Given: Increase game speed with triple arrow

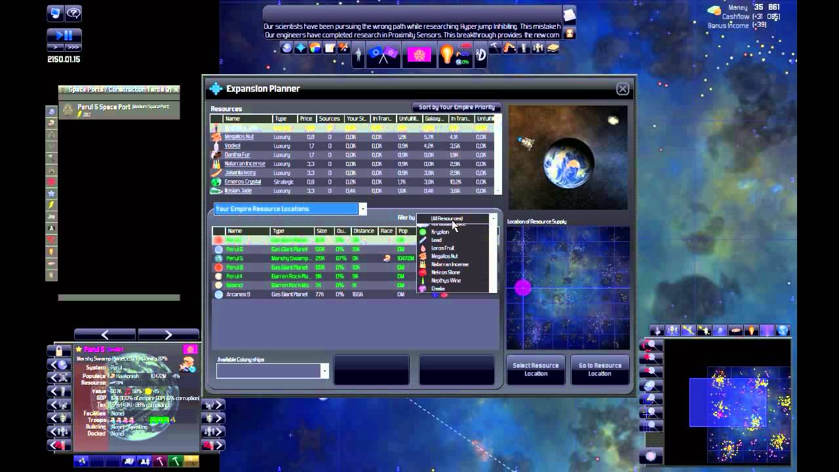Looking at the screenshot, I should pyautogui.click(x=73, y=47).
